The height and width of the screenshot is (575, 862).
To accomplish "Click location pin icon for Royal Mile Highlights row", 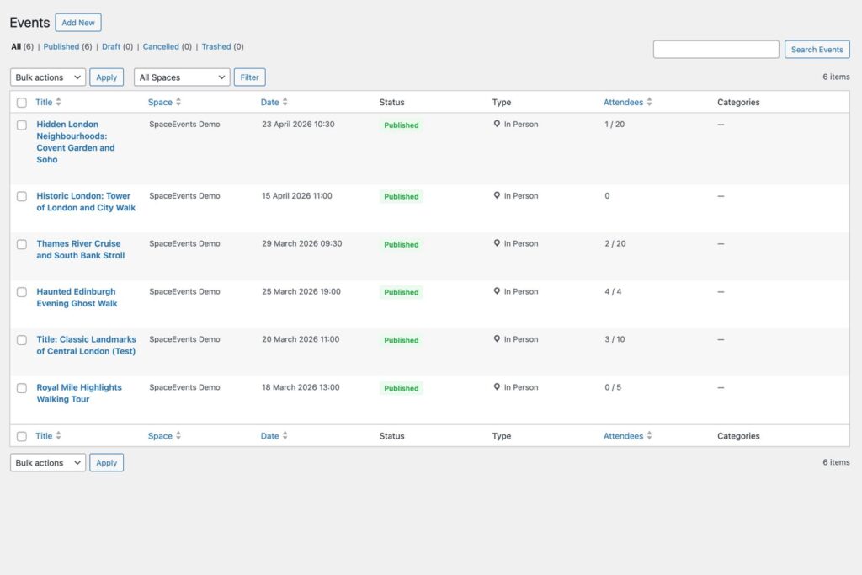I will pyautogui.click(x=497, y=387).
